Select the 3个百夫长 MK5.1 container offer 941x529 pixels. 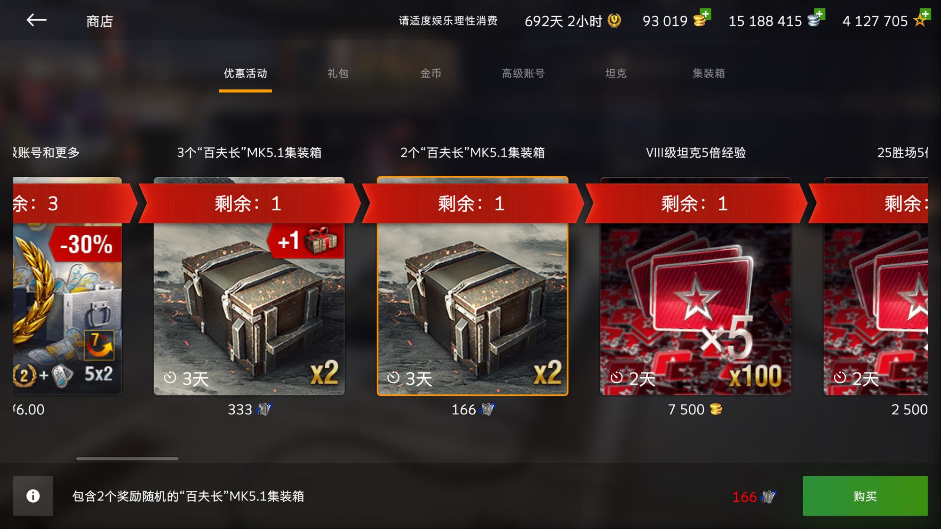coord(249,286)
